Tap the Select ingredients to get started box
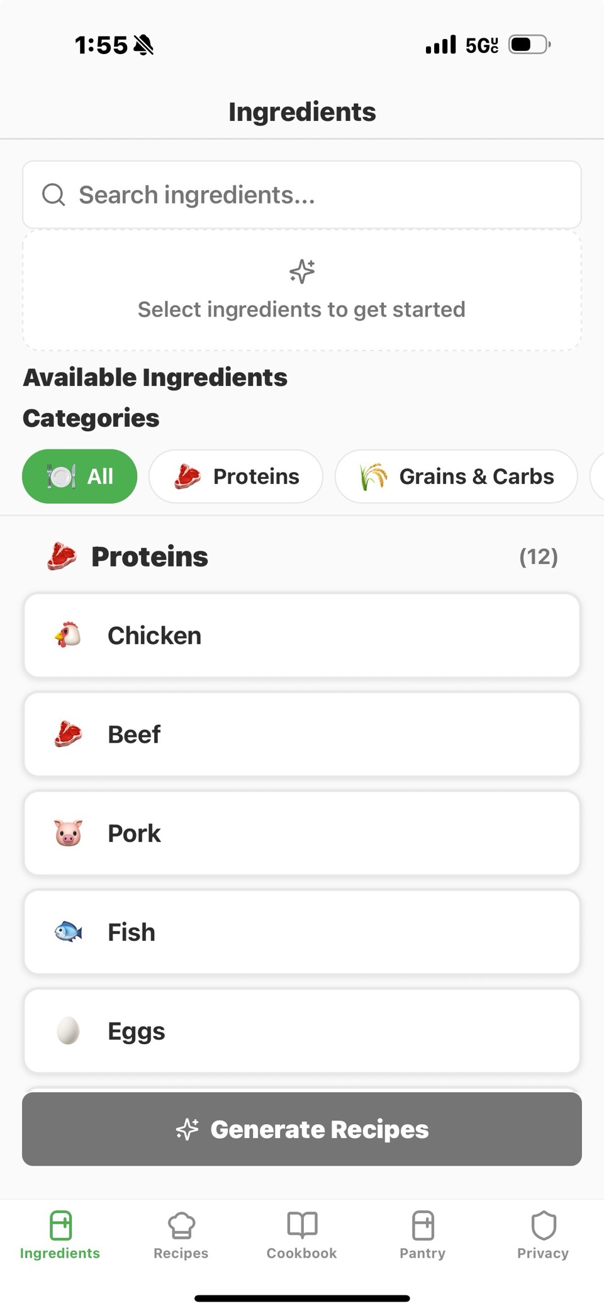This screenshot has height=1313, width=604. pos(302,290)
